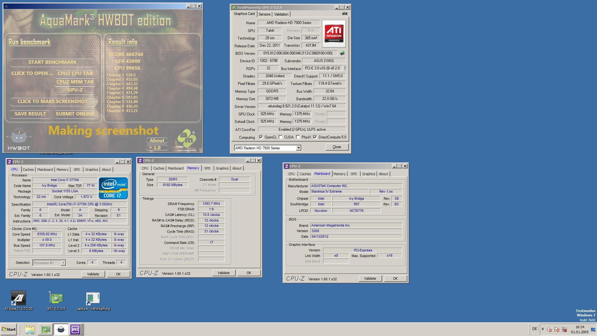The height and width of the screenshot is (336, 597).
Task: Click the Core Speed 6359.82 MHz field
Action: (47, 234)
